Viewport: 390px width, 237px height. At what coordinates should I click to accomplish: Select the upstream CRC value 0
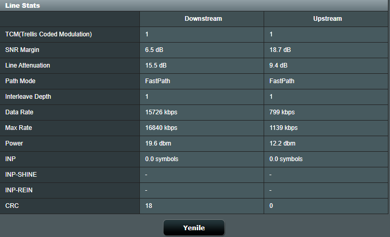pos(271,206)
